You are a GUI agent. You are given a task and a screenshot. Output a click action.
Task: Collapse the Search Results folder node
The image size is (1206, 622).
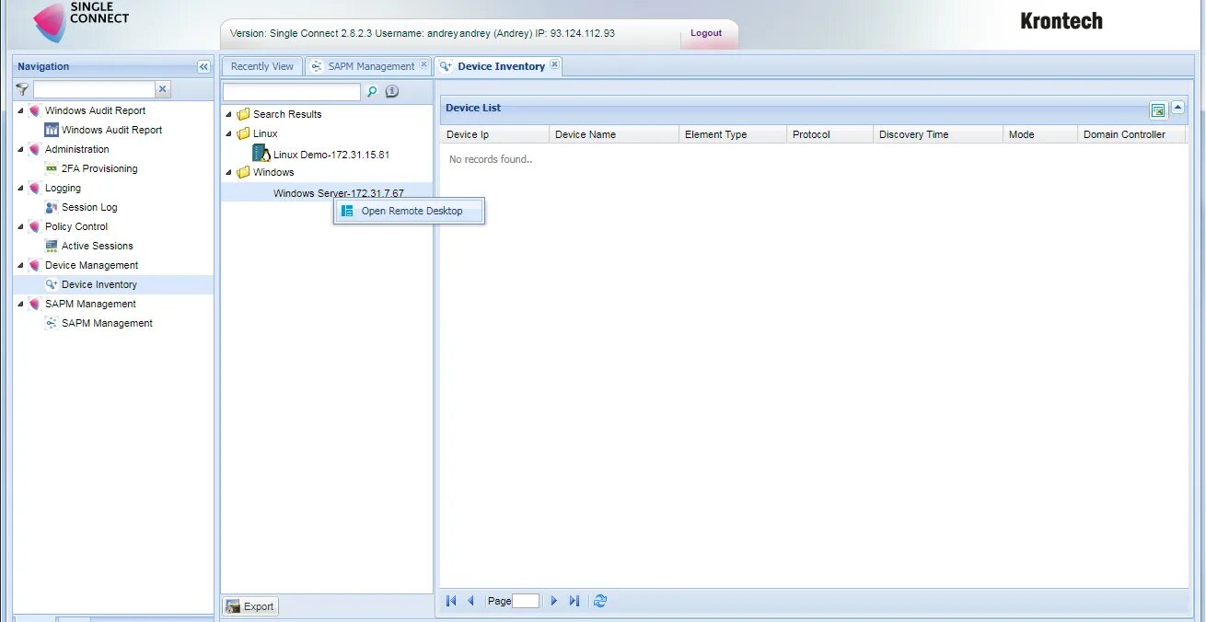228,114
